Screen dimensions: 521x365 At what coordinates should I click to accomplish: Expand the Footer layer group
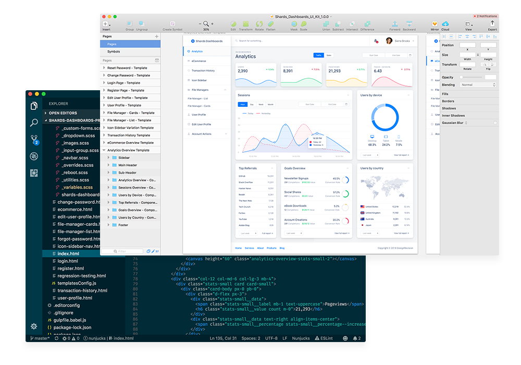108,225
